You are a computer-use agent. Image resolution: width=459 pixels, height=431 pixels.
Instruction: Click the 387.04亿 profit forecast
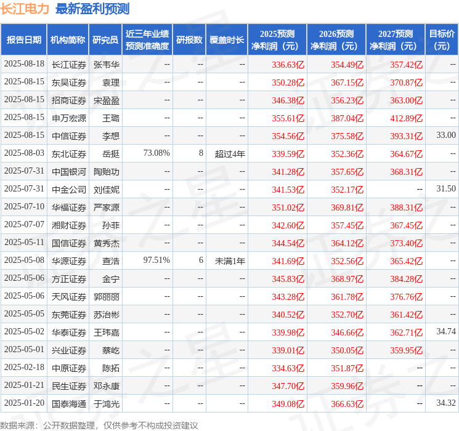(x=347, y=118)
